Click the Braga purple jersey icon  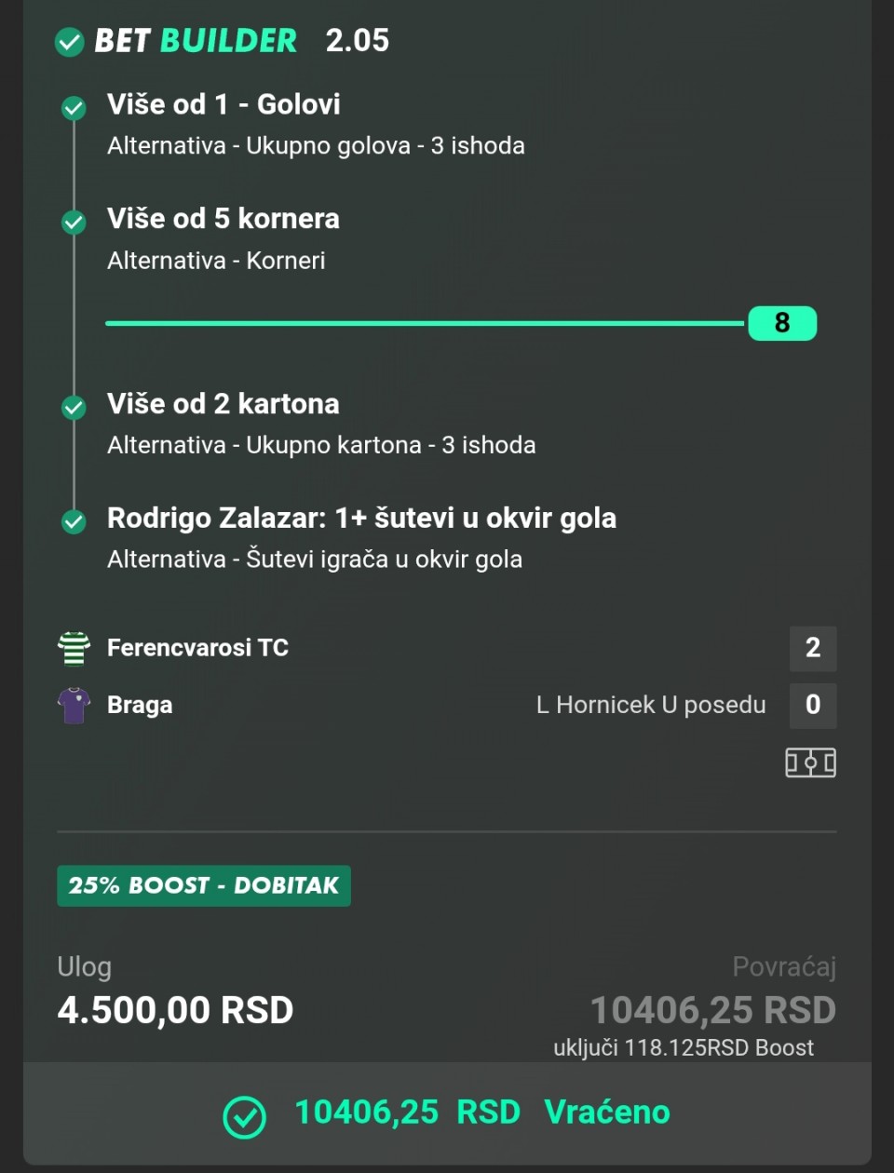coord(74,705)
